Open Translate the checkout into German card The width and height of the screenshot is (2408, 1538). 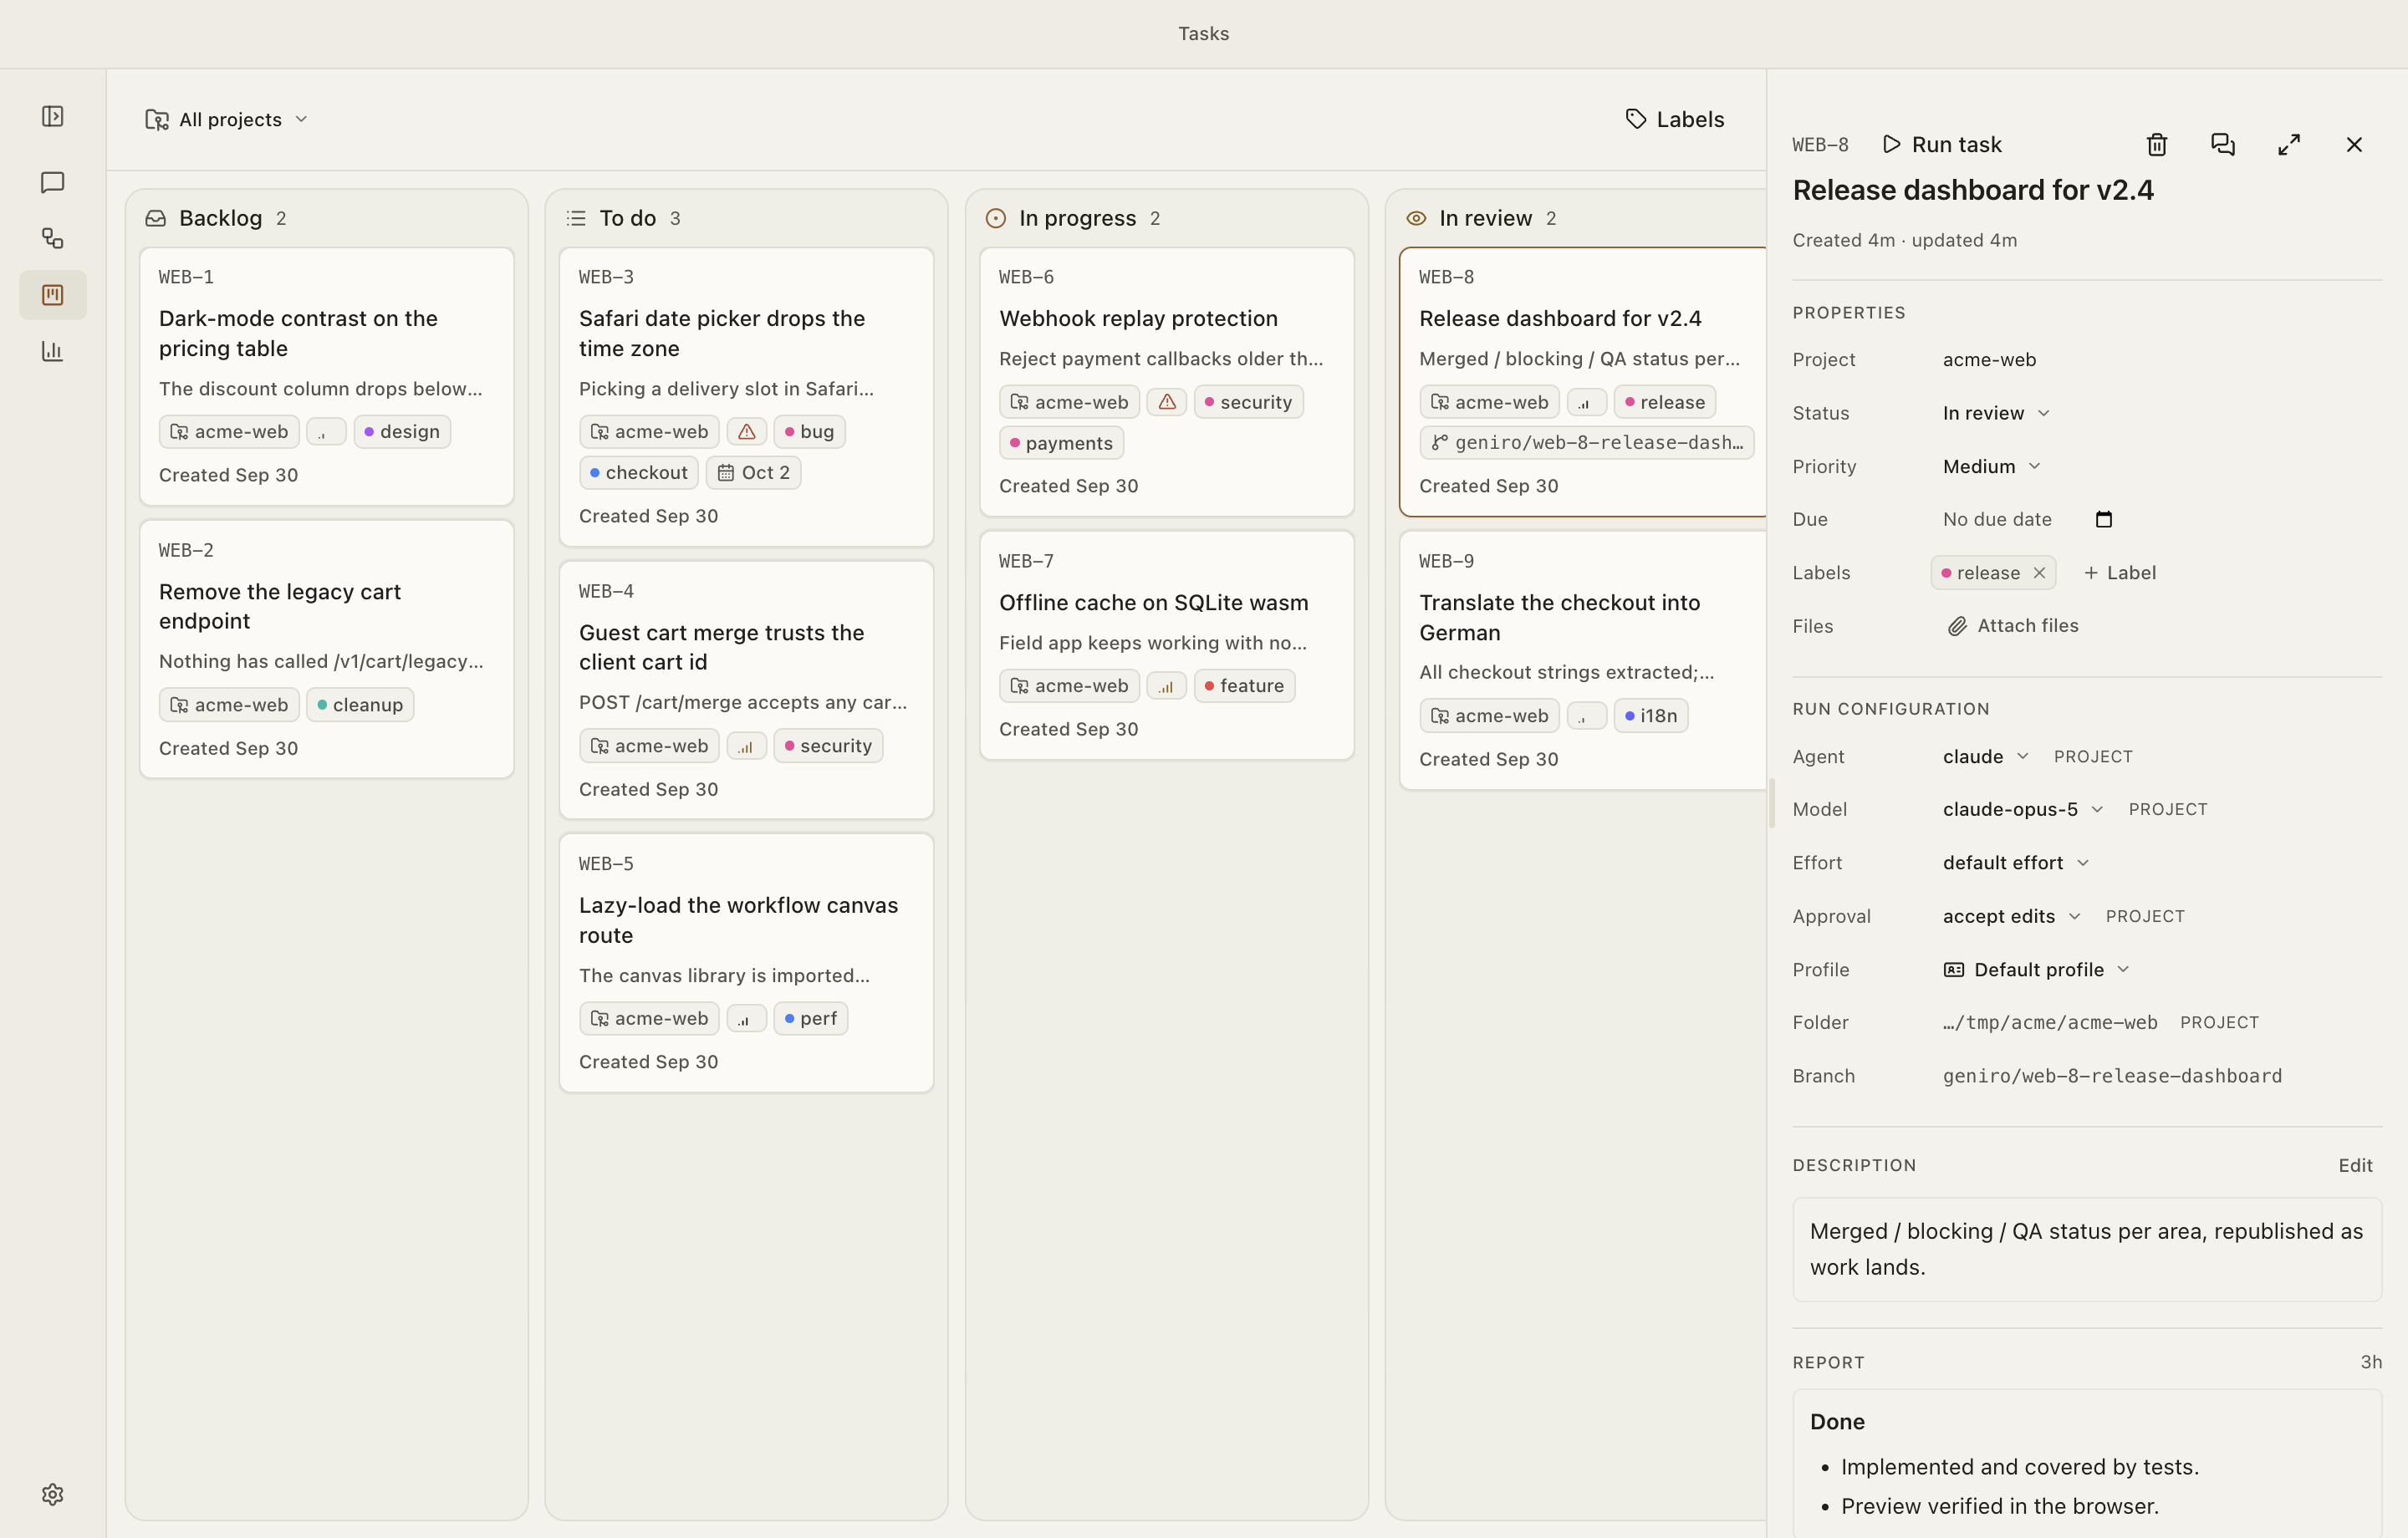(x=1582, y=660)
